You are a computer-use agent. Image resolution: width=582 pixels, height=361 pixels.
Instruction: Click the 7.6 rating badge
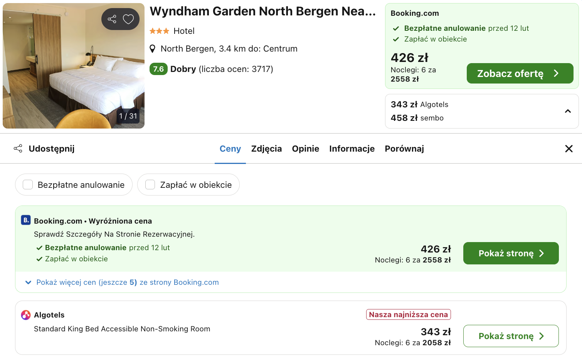158,69
